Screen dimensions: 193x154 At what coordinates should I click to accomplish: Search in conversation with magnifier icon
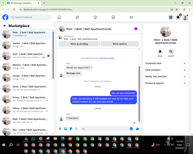pos(171,52)
